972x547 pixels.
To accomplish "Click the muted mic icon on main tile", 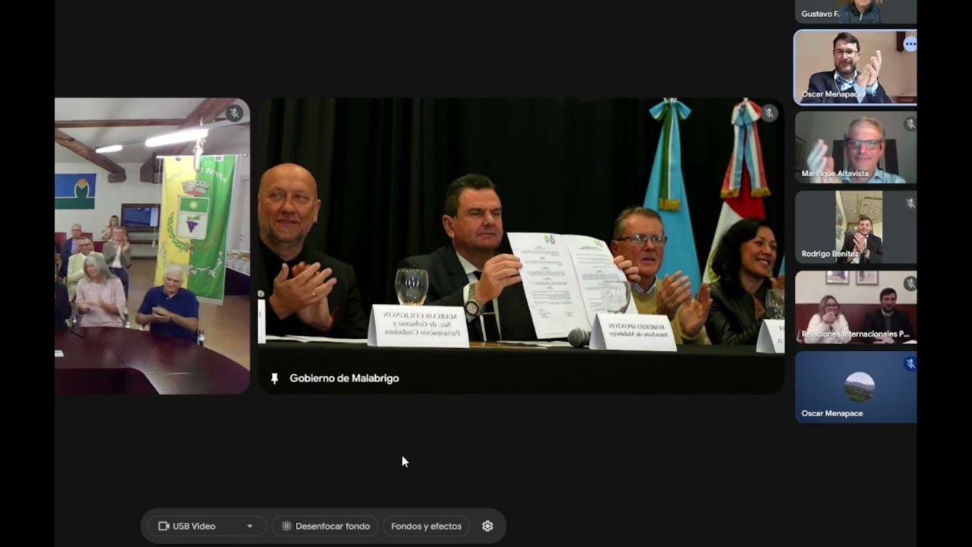I will coord(769,113).
